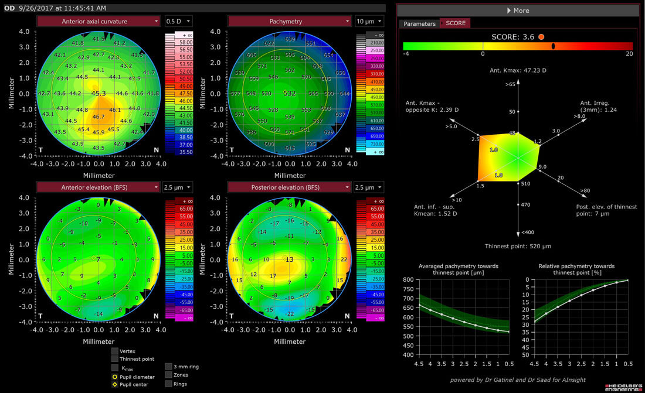This screenshot has width=645, height=393.
Task: Click the Pupil diameter circle icon
Action: click(115, 376)
